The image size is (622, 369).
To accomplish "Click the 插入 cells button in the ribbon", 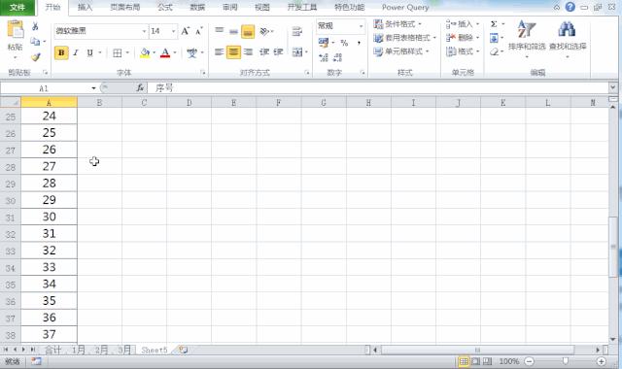I will pos(463,24).
